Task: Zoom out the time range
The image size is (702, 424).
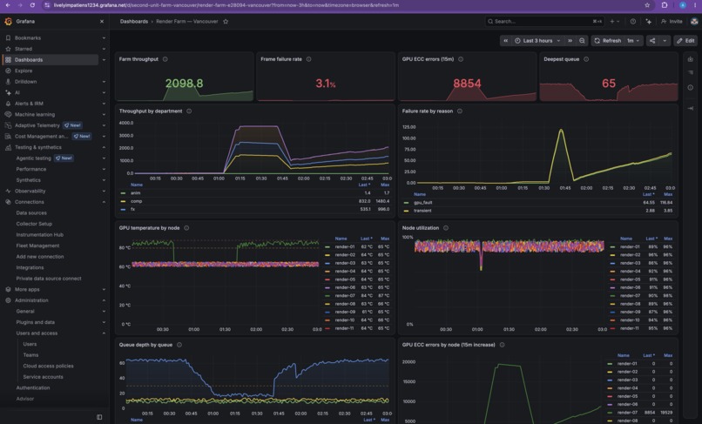Action: [582, 41]
